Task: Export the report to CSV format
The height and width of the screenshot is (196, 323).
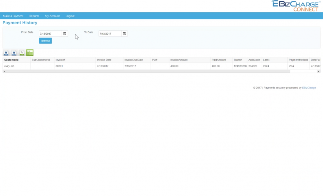Action: tap(21, 53)
